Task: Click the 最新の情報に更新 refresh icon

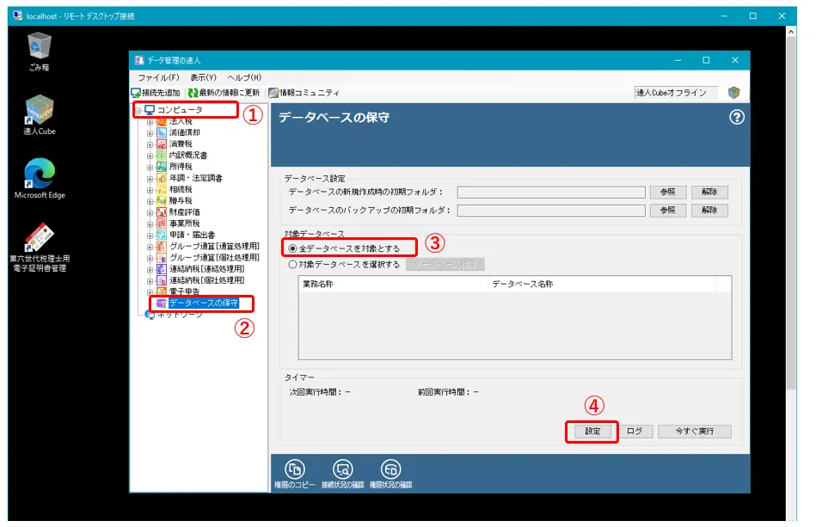Action: (193, 93)
